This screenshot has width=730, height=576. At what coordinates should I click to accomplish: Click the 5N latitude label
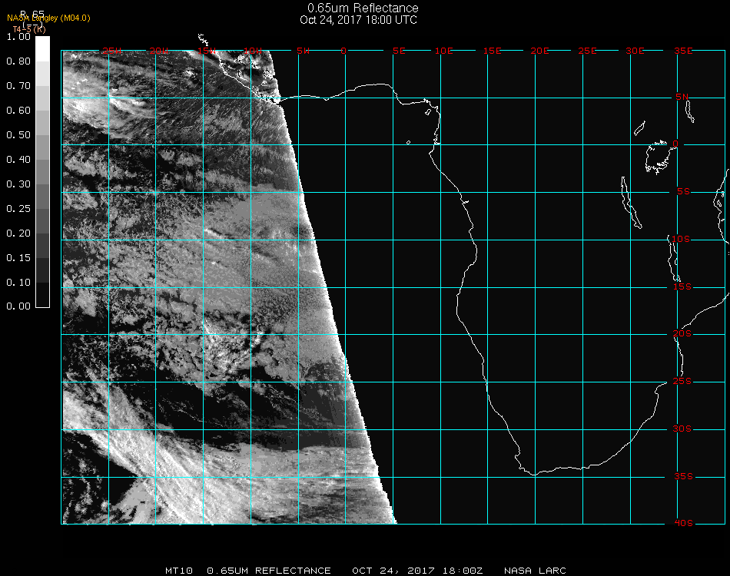[682, 97]
